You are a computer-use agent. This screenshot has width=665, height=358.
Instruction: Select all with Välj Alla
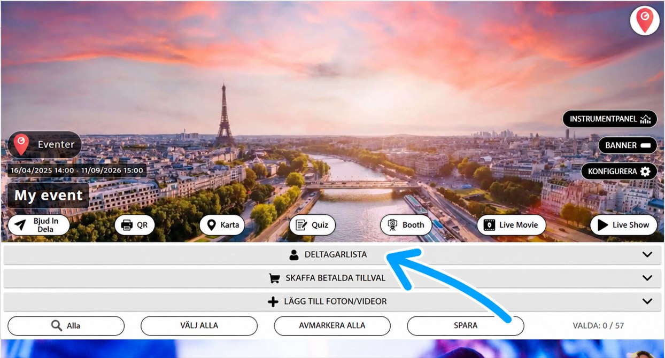click(x=199, y=325)
